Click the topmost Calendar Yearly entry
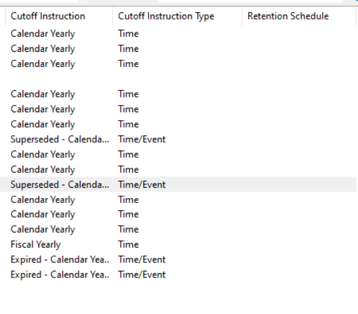Screen dimensions: 358x314 point(43,34)
